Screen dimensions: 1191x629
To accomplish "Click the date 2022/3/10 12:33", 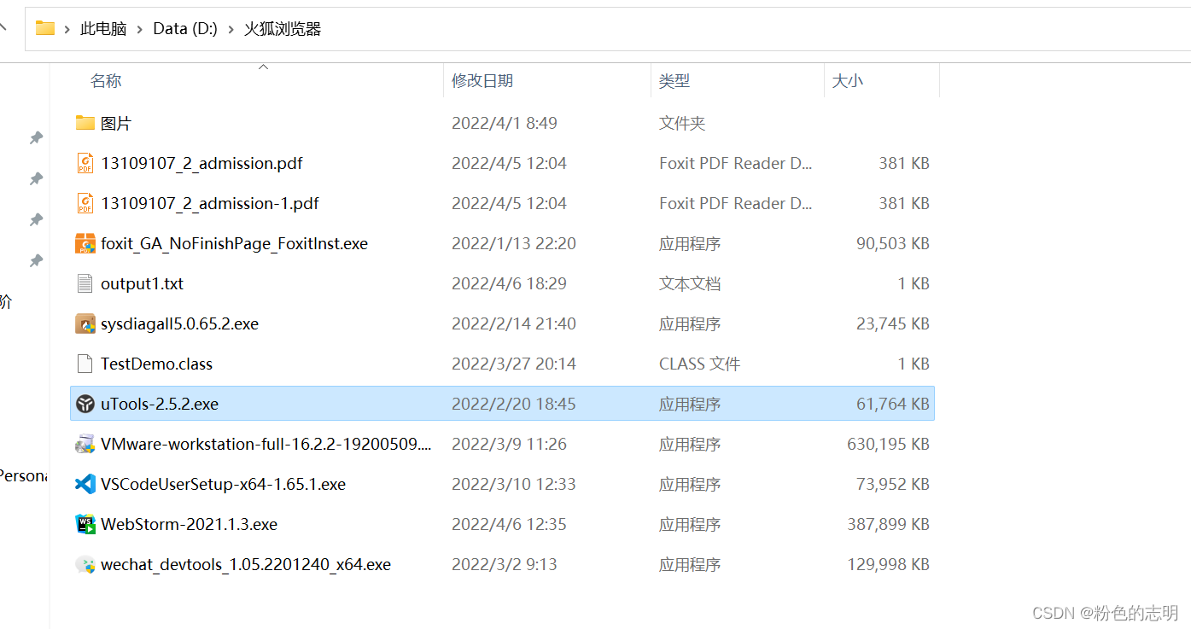I will pos(514,484).
